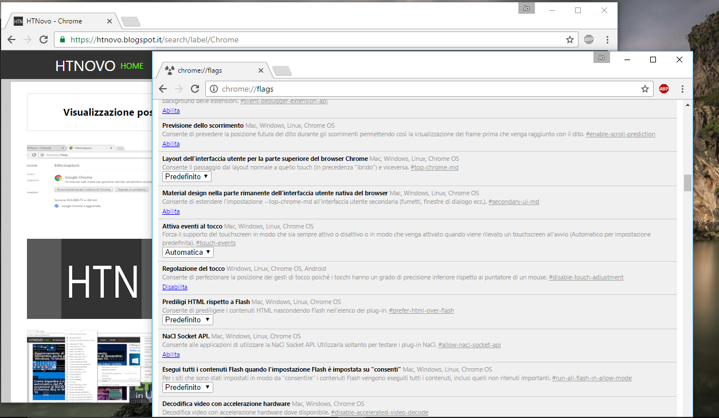Reload the chrome://flags page
This screenshot has width=719, height=418.
195,89
